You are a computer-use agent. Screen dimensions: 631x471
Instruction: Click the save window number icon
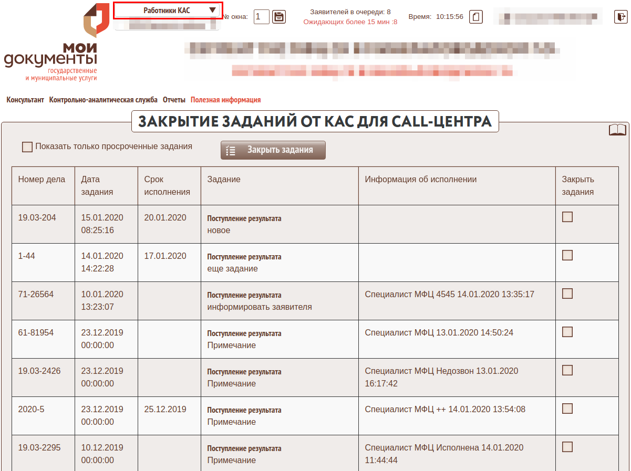(279, 17)
